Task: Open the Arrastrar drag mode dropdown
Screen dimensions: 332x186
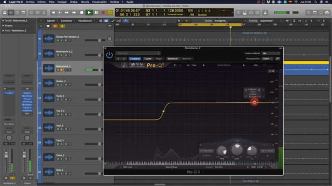Action: (271, 21)
